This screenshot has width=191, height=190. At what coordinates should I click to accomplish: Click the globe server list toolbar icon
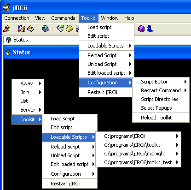(45, 29)
